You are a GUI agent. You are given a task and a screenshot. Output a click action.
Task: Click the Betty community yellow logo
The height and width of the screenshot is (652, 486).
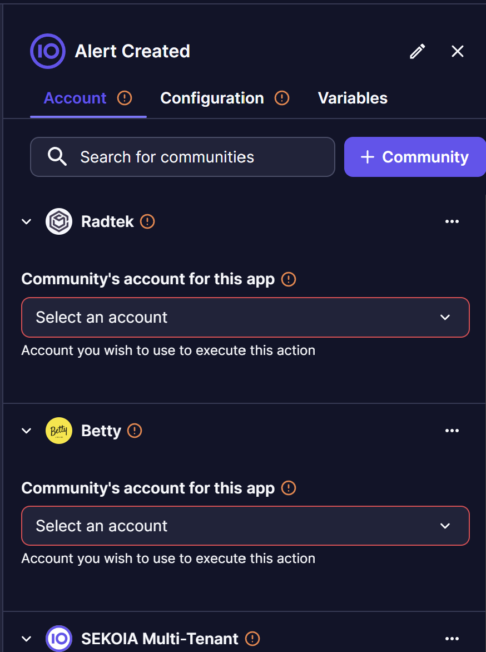pos(58,430)
